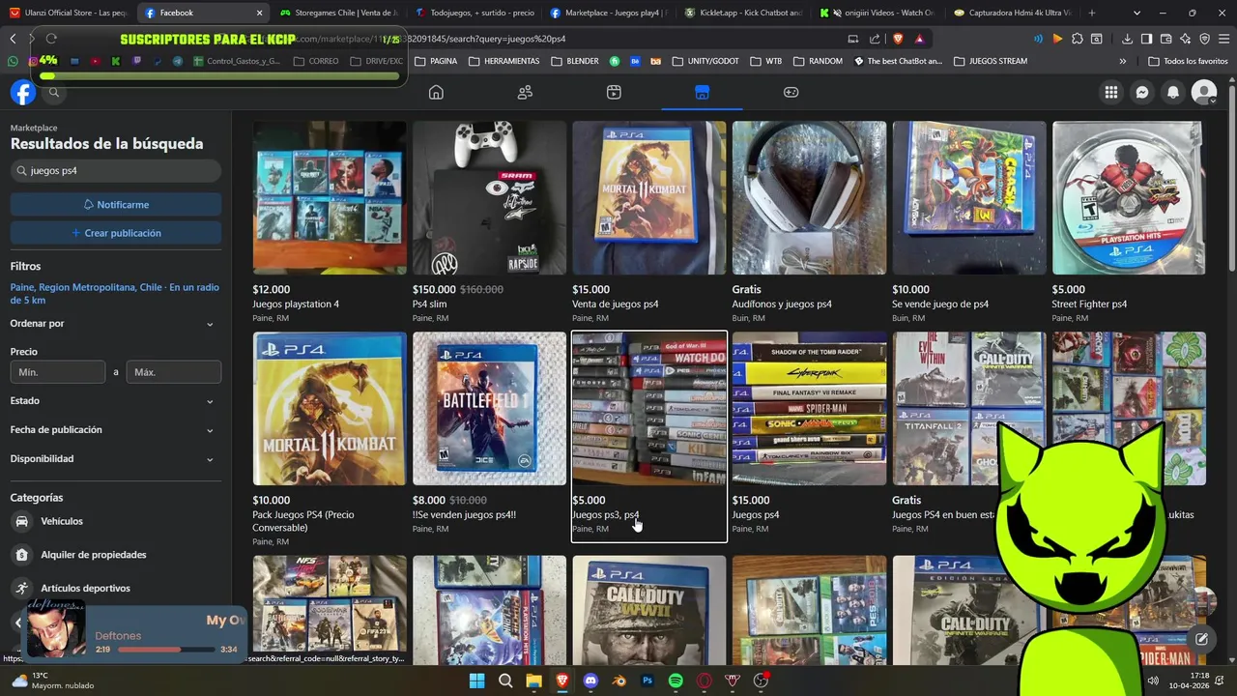Viewport: 1237px width, 696px height.
Task: Open the browser downloads icon
Action: point(1127,39)
